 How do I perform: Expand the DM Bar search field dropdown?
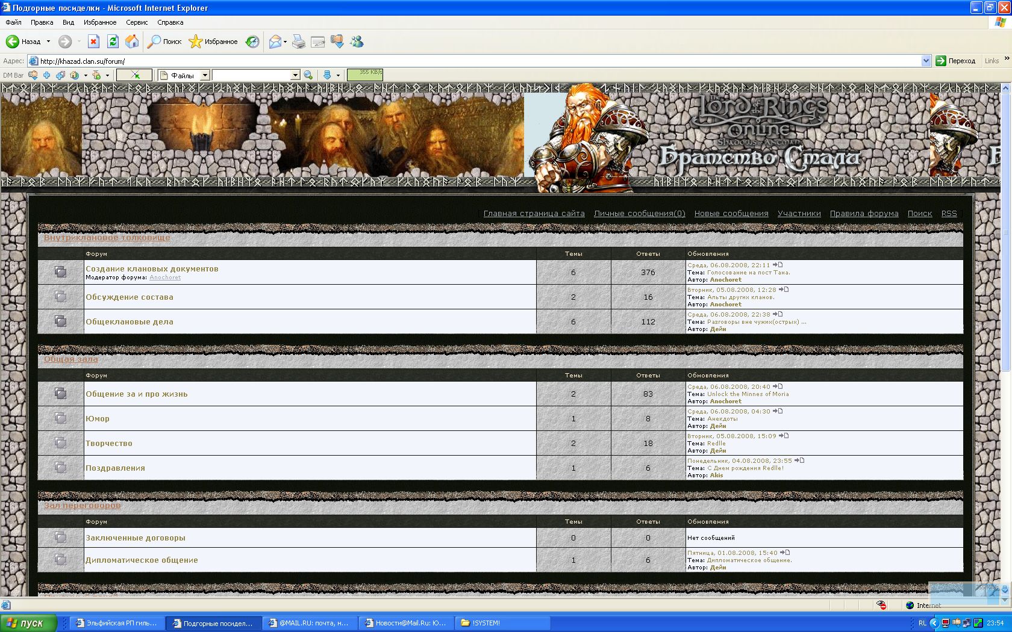click(x=295, y=75)
